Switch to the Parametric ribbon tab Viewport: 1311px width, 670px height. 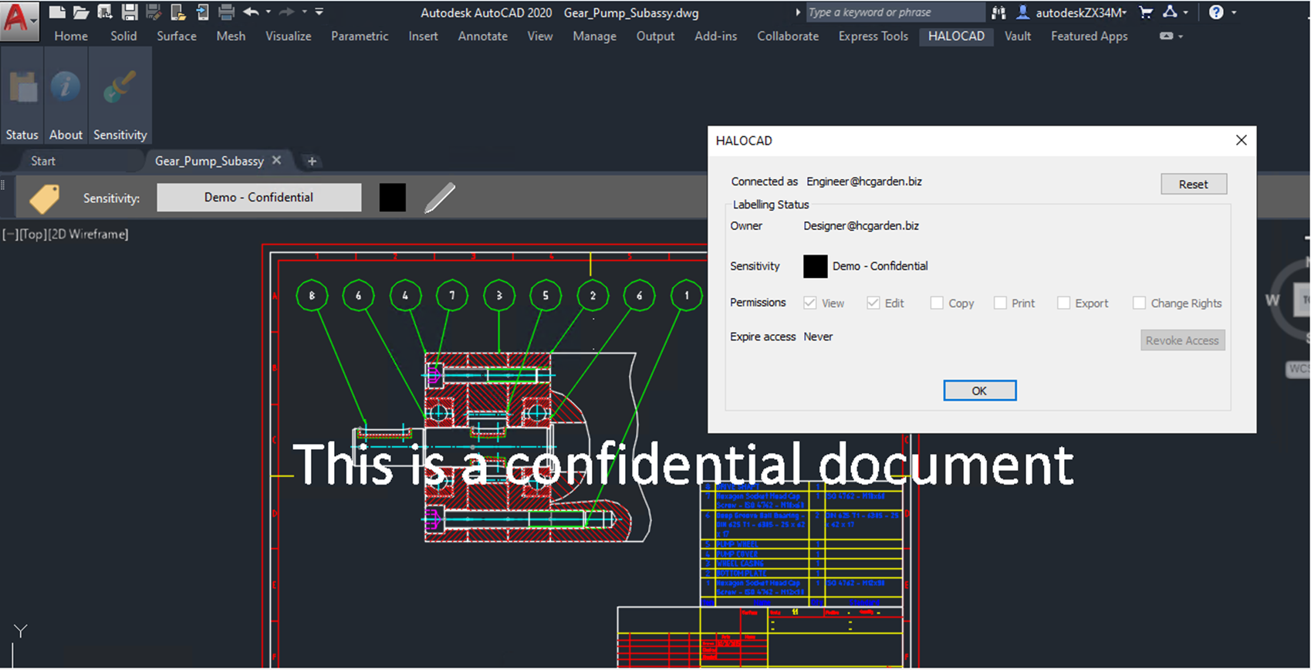pos(360,36)
